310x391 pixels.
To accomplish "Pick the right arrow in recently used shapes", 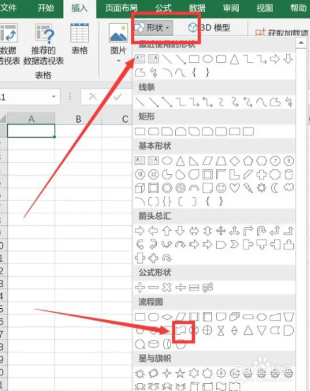I will point(275,59).
